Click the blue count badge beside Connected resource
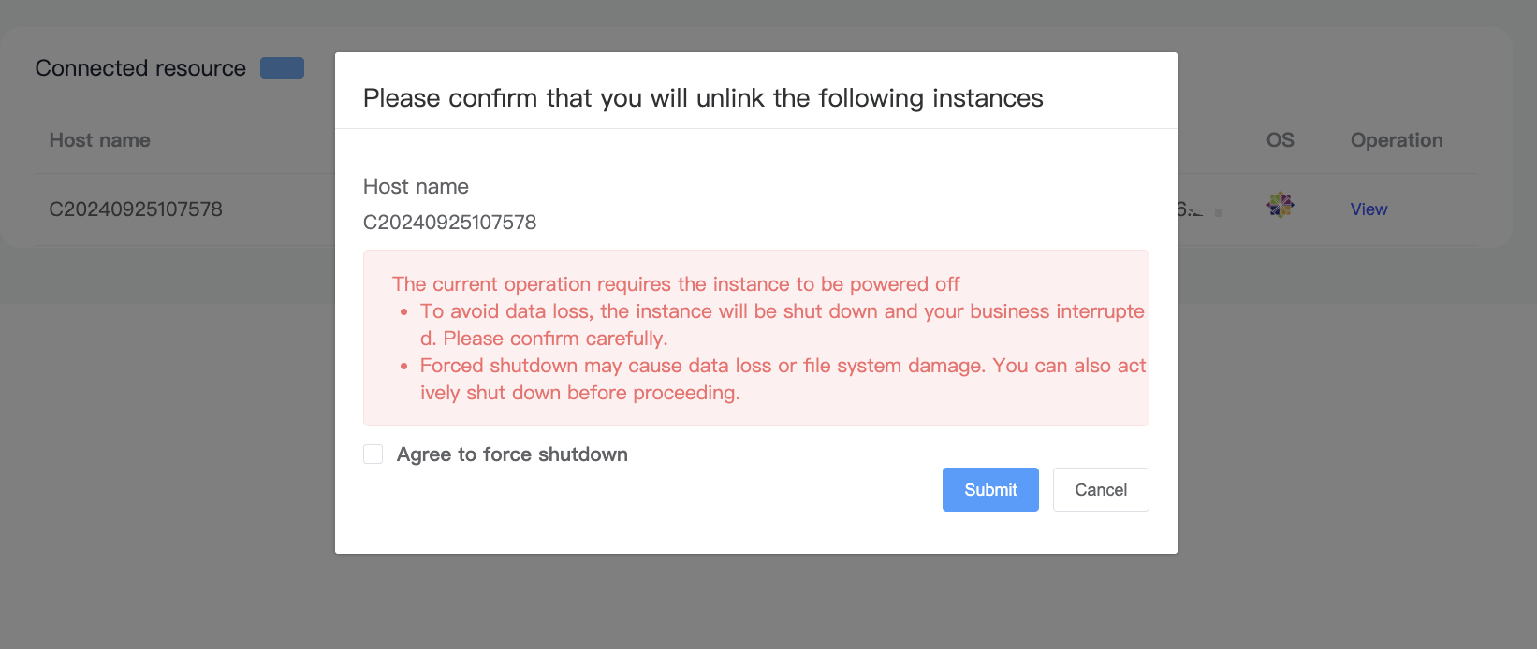Image resolution: width=1537 pixels, height=649 pixels. [282, 67]
